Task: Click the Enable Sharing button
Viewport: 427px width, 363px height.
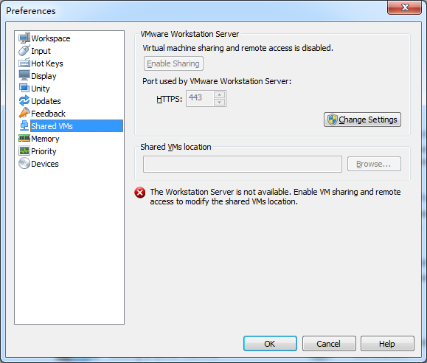Action: tap(173, 63)
